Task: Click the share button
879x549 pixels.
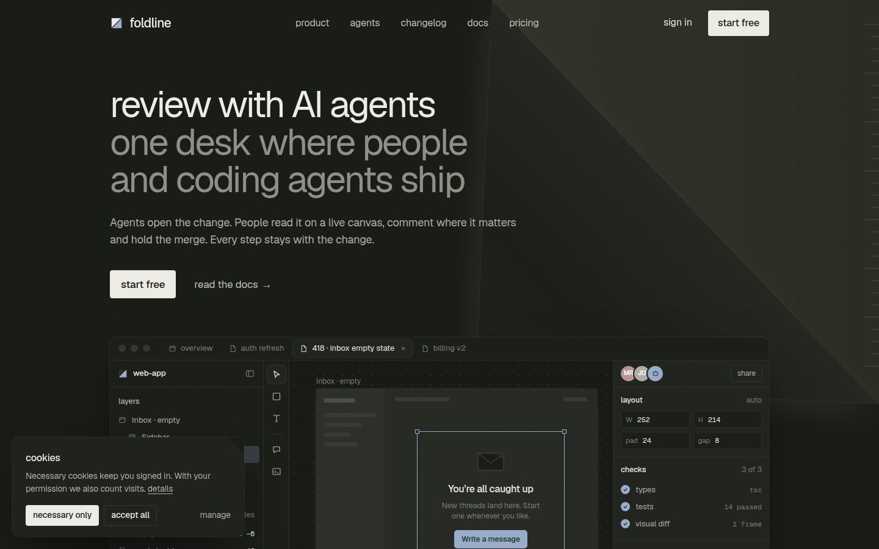Action: coord(746,373)
